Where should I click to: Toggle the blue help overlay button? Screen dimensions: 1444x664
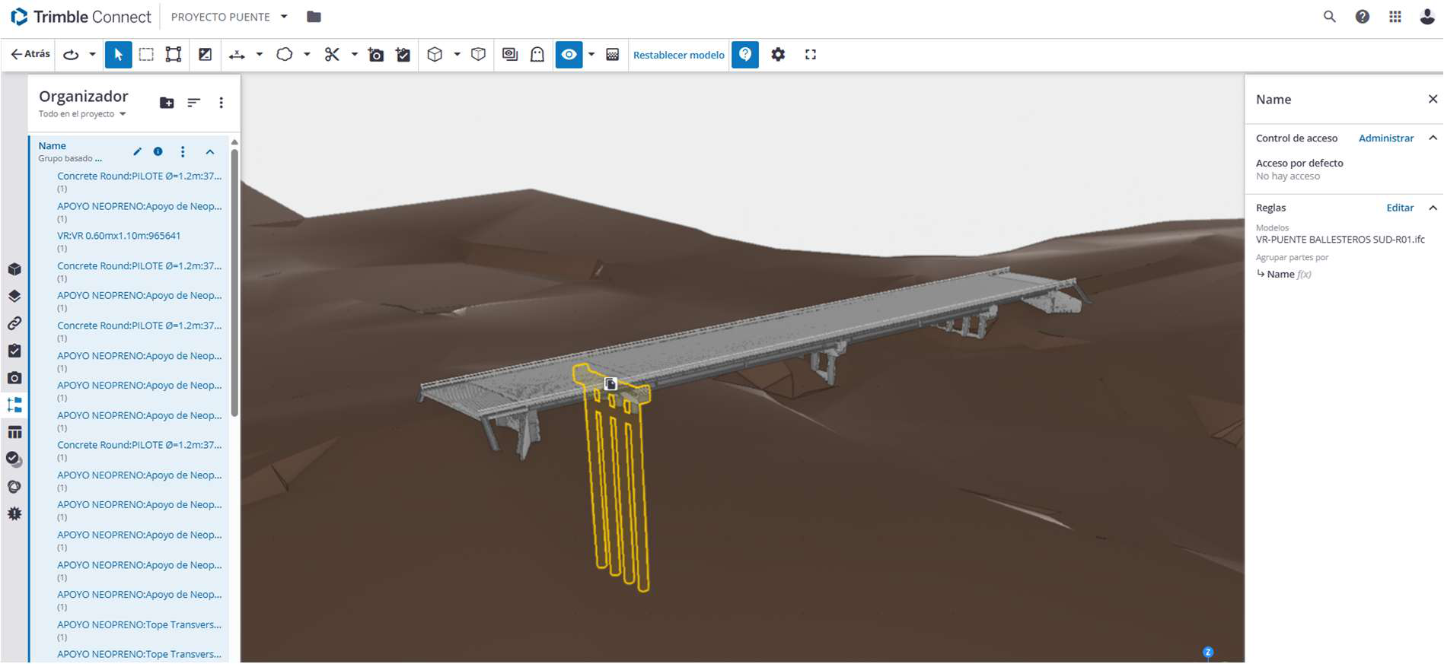(x=745, y=55)
